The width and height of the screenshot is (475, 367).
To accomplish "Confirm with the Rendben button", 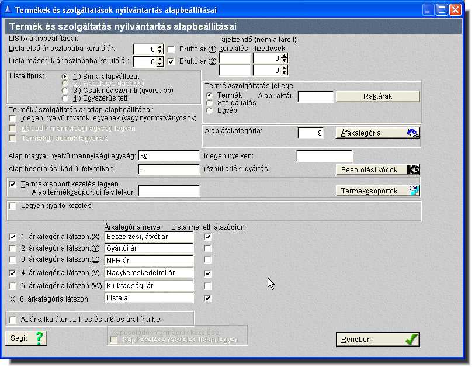I will pos(377,340).
